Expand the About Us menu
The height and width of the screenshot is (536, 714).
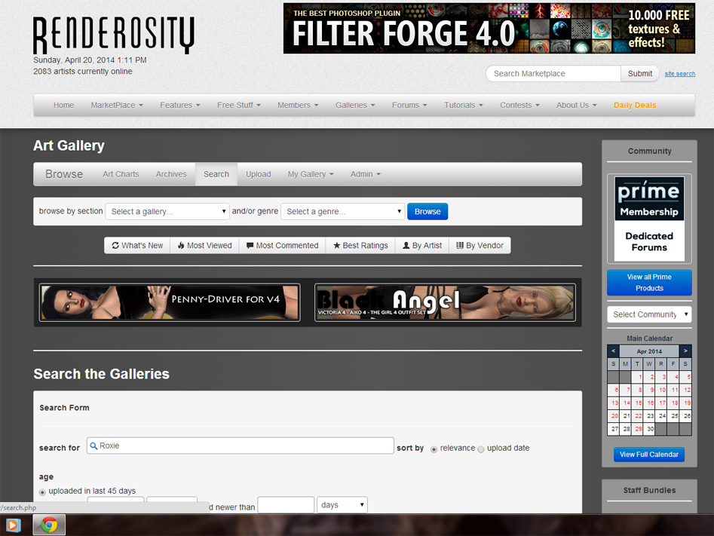point(576,106)
